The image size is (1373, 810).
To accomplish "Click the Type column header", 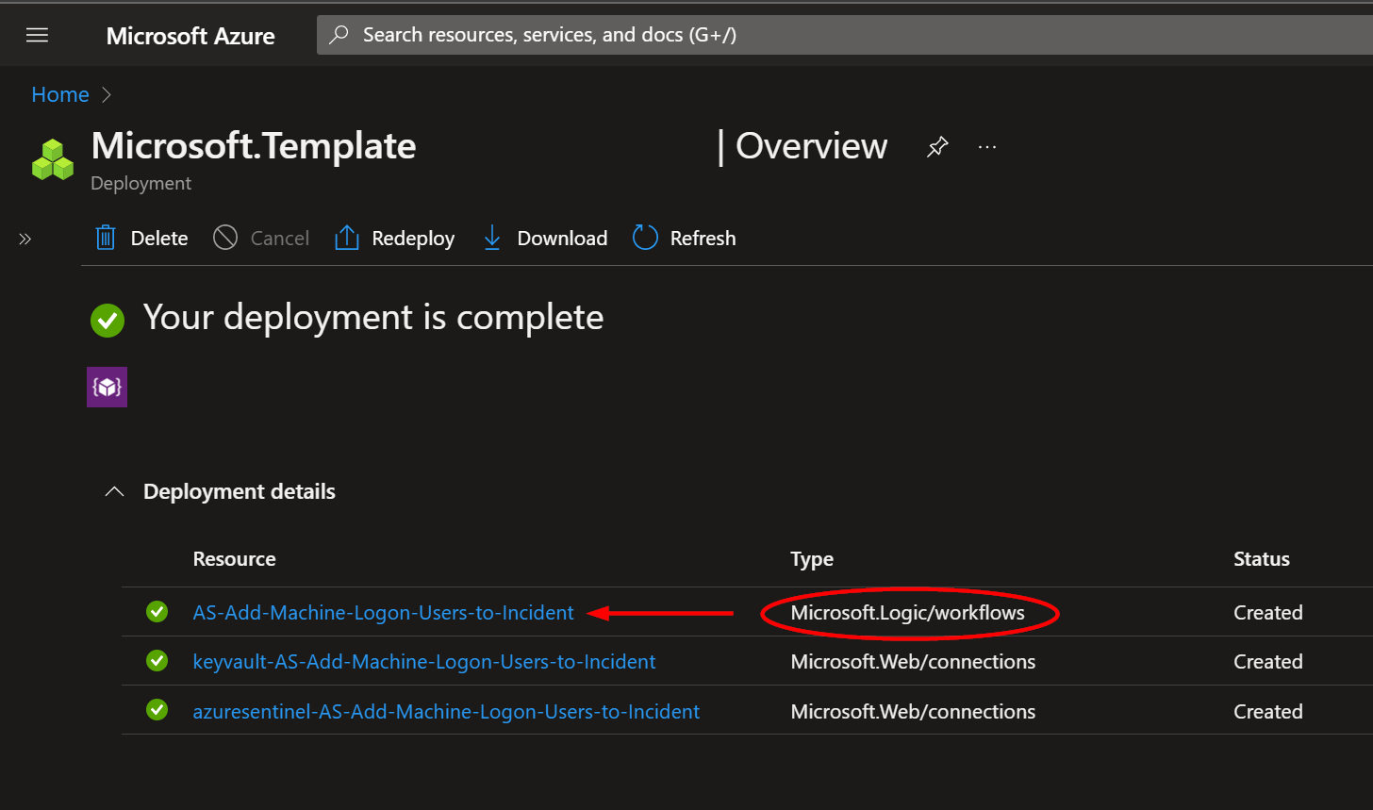I will point(812,559).
